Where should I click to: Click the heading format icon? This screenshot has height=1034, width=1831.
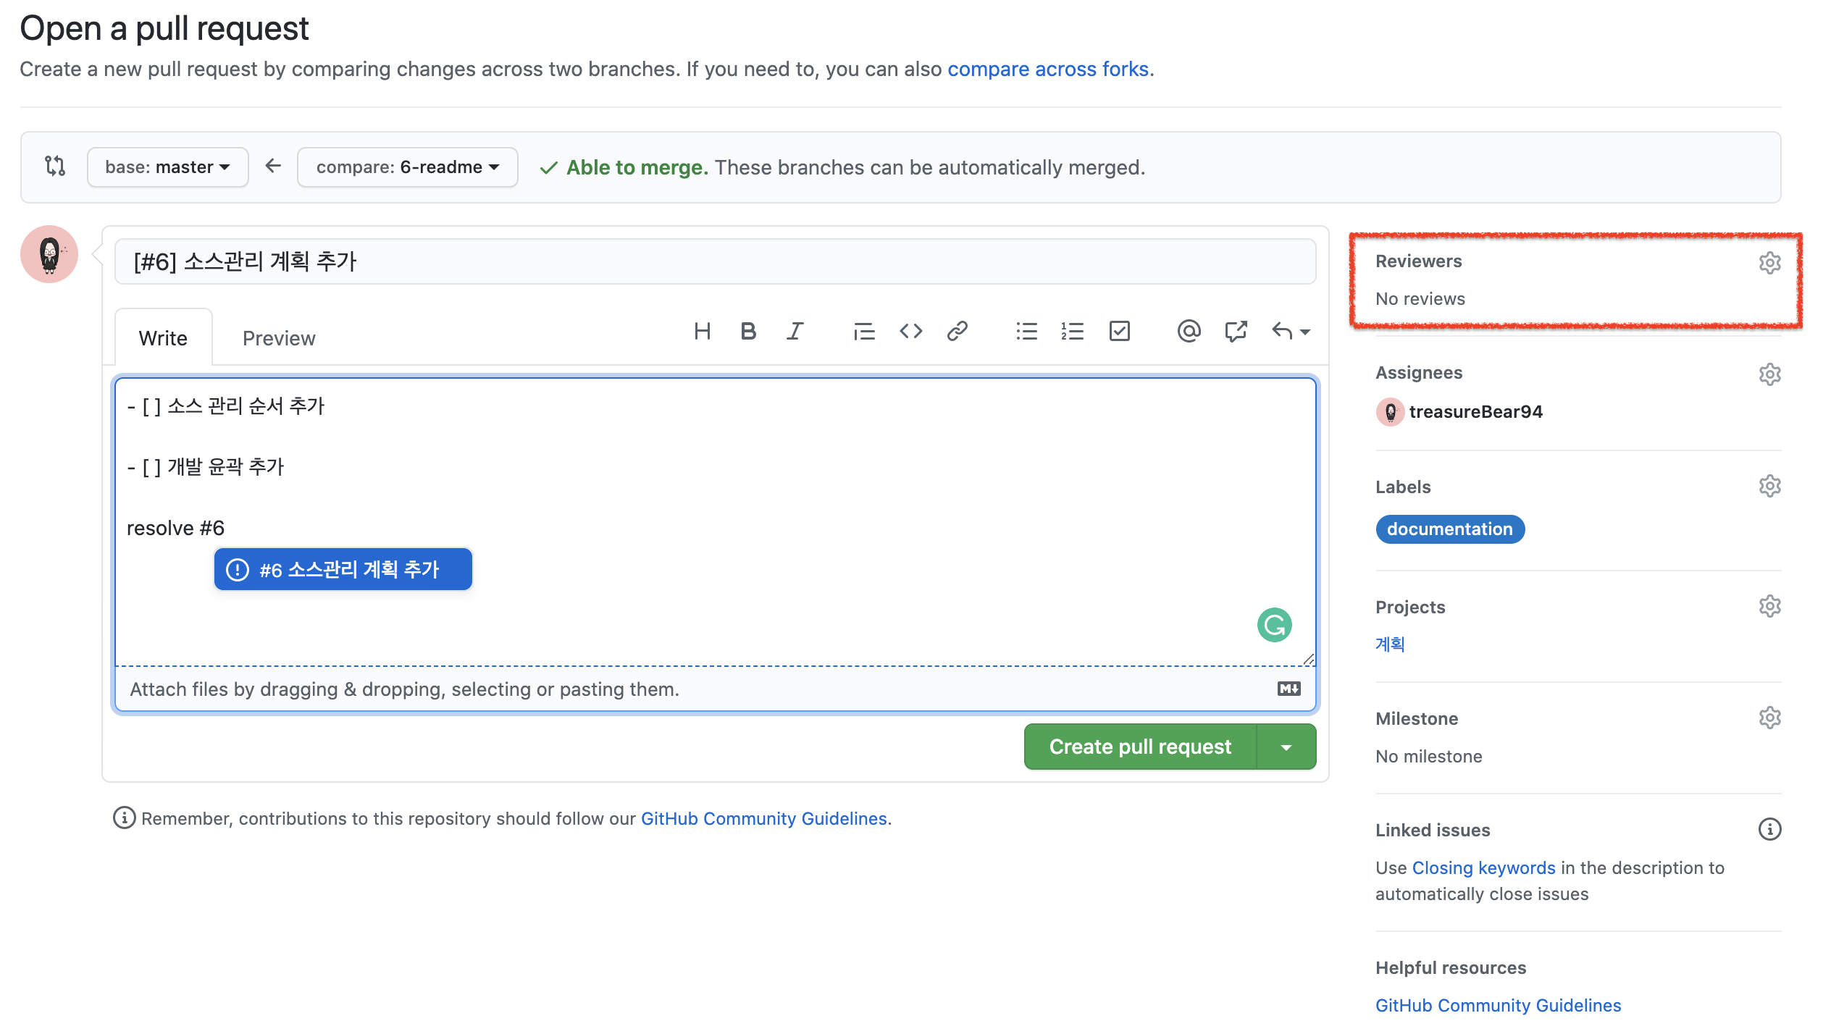pos(702,332)
